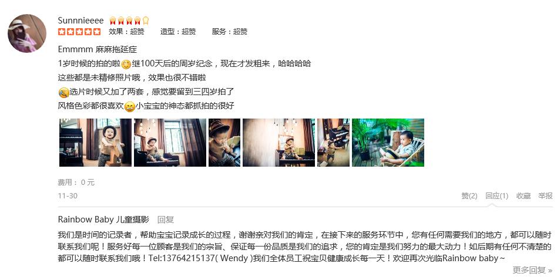Click the five-star orange rating
This screenshot has height=277, width=557.
[x=79, y=32]
